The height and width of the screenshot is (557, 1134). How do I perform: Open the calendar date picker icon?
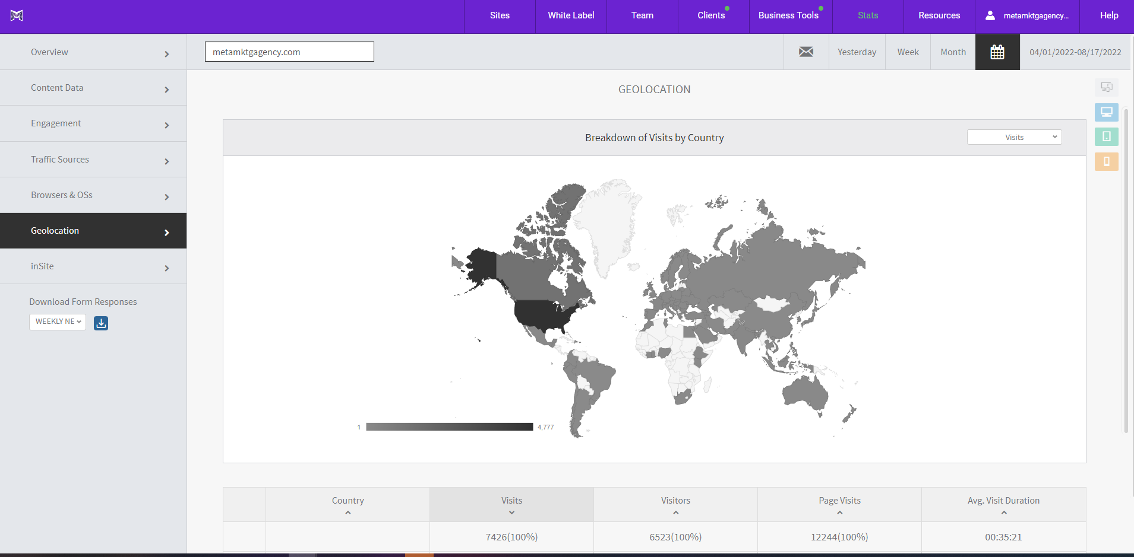997,52
